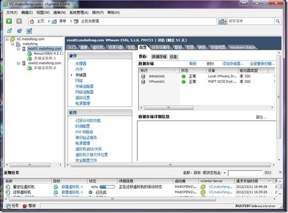Screen dimensions: 288x213
Task: Click the 新建虚拟机-2 VM icon
Action: click(30, 68)
